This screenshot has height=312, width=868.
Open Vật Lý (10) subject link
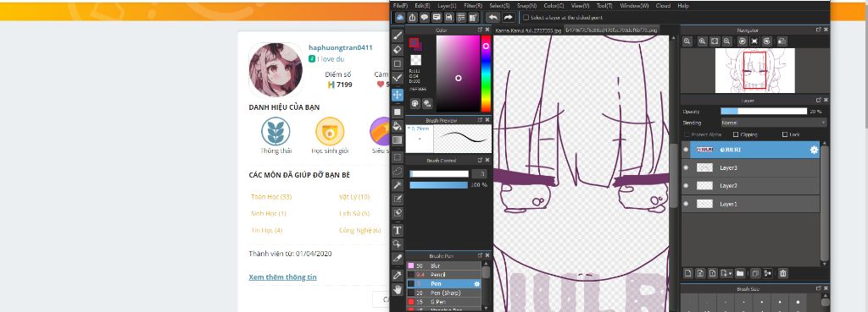click(x=354, y=197)
